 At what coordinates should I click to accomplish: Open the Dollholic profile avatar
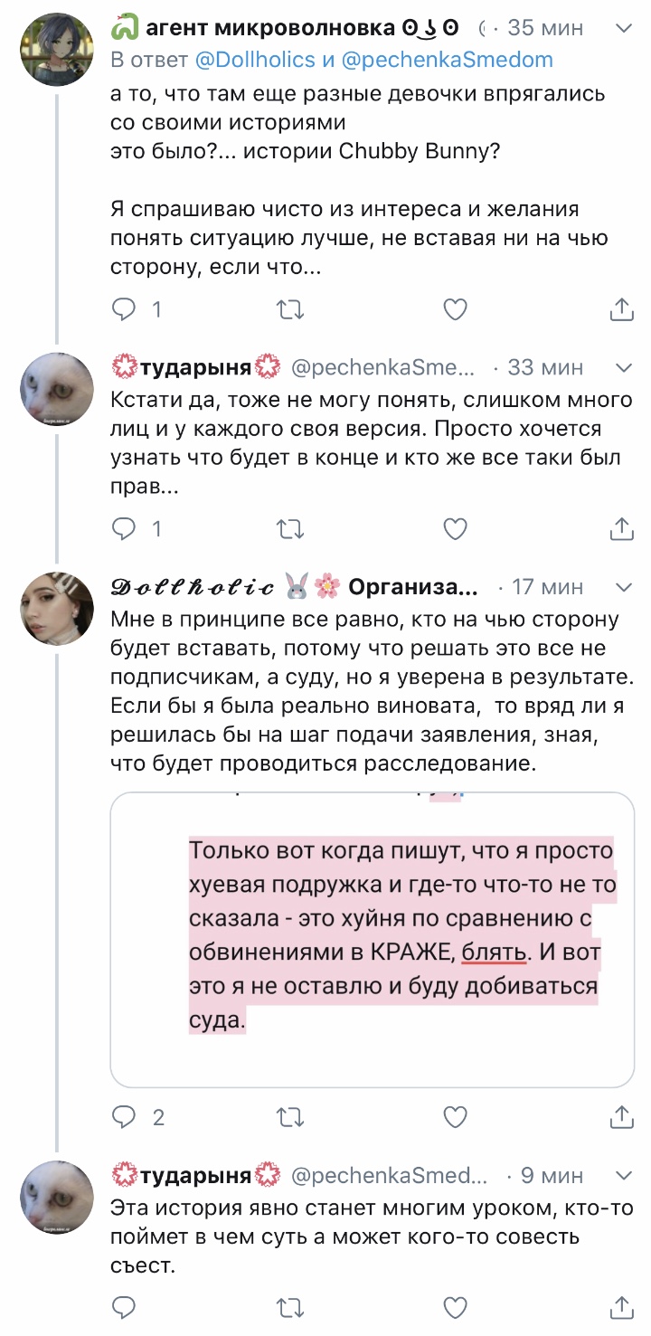coord(57,608)
